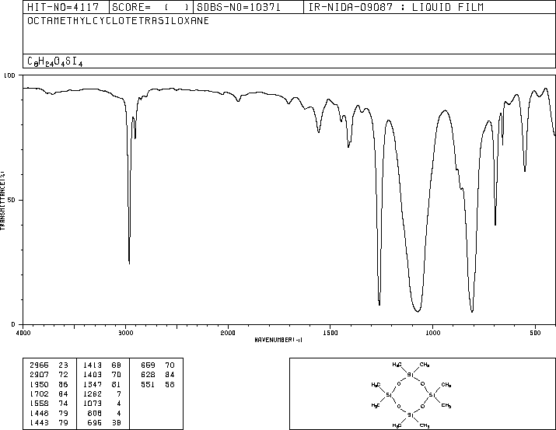Click the 4000 wavenumber axis label
556x430 pixels.
tap(23, 333)
